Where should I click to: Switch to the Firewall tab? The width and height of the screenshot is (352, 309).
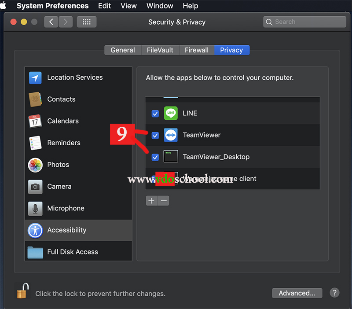197,50
